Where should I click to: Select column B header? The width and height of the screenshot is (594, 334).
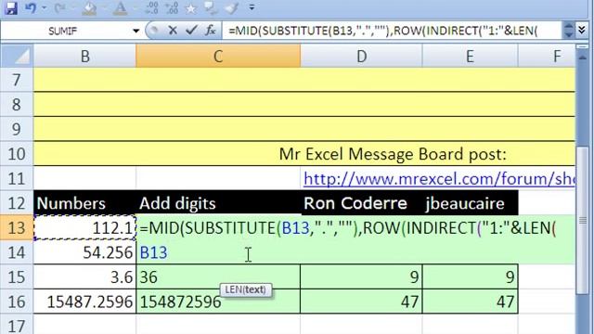pyautogui.click(x=84, y=56)
